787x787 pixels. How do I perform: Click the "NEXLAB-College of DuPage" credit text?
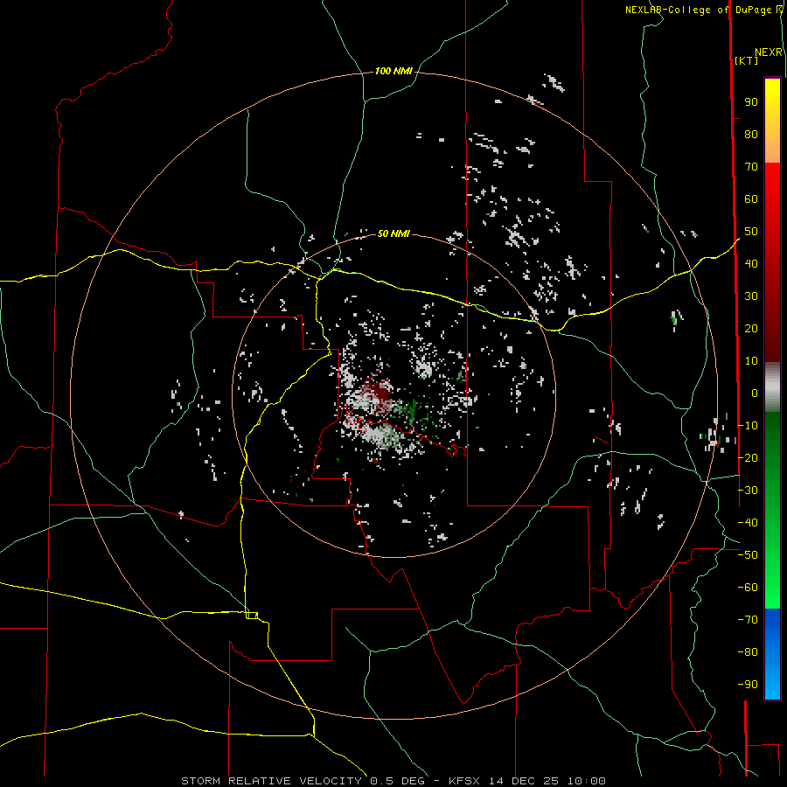tap(698, 10)
